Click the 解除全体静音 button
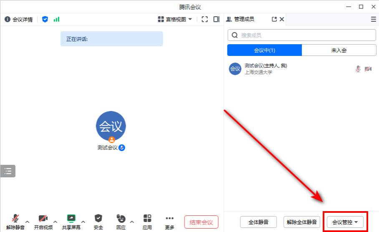Viewport: 379px width, 232px height. (x=302, y=222)
